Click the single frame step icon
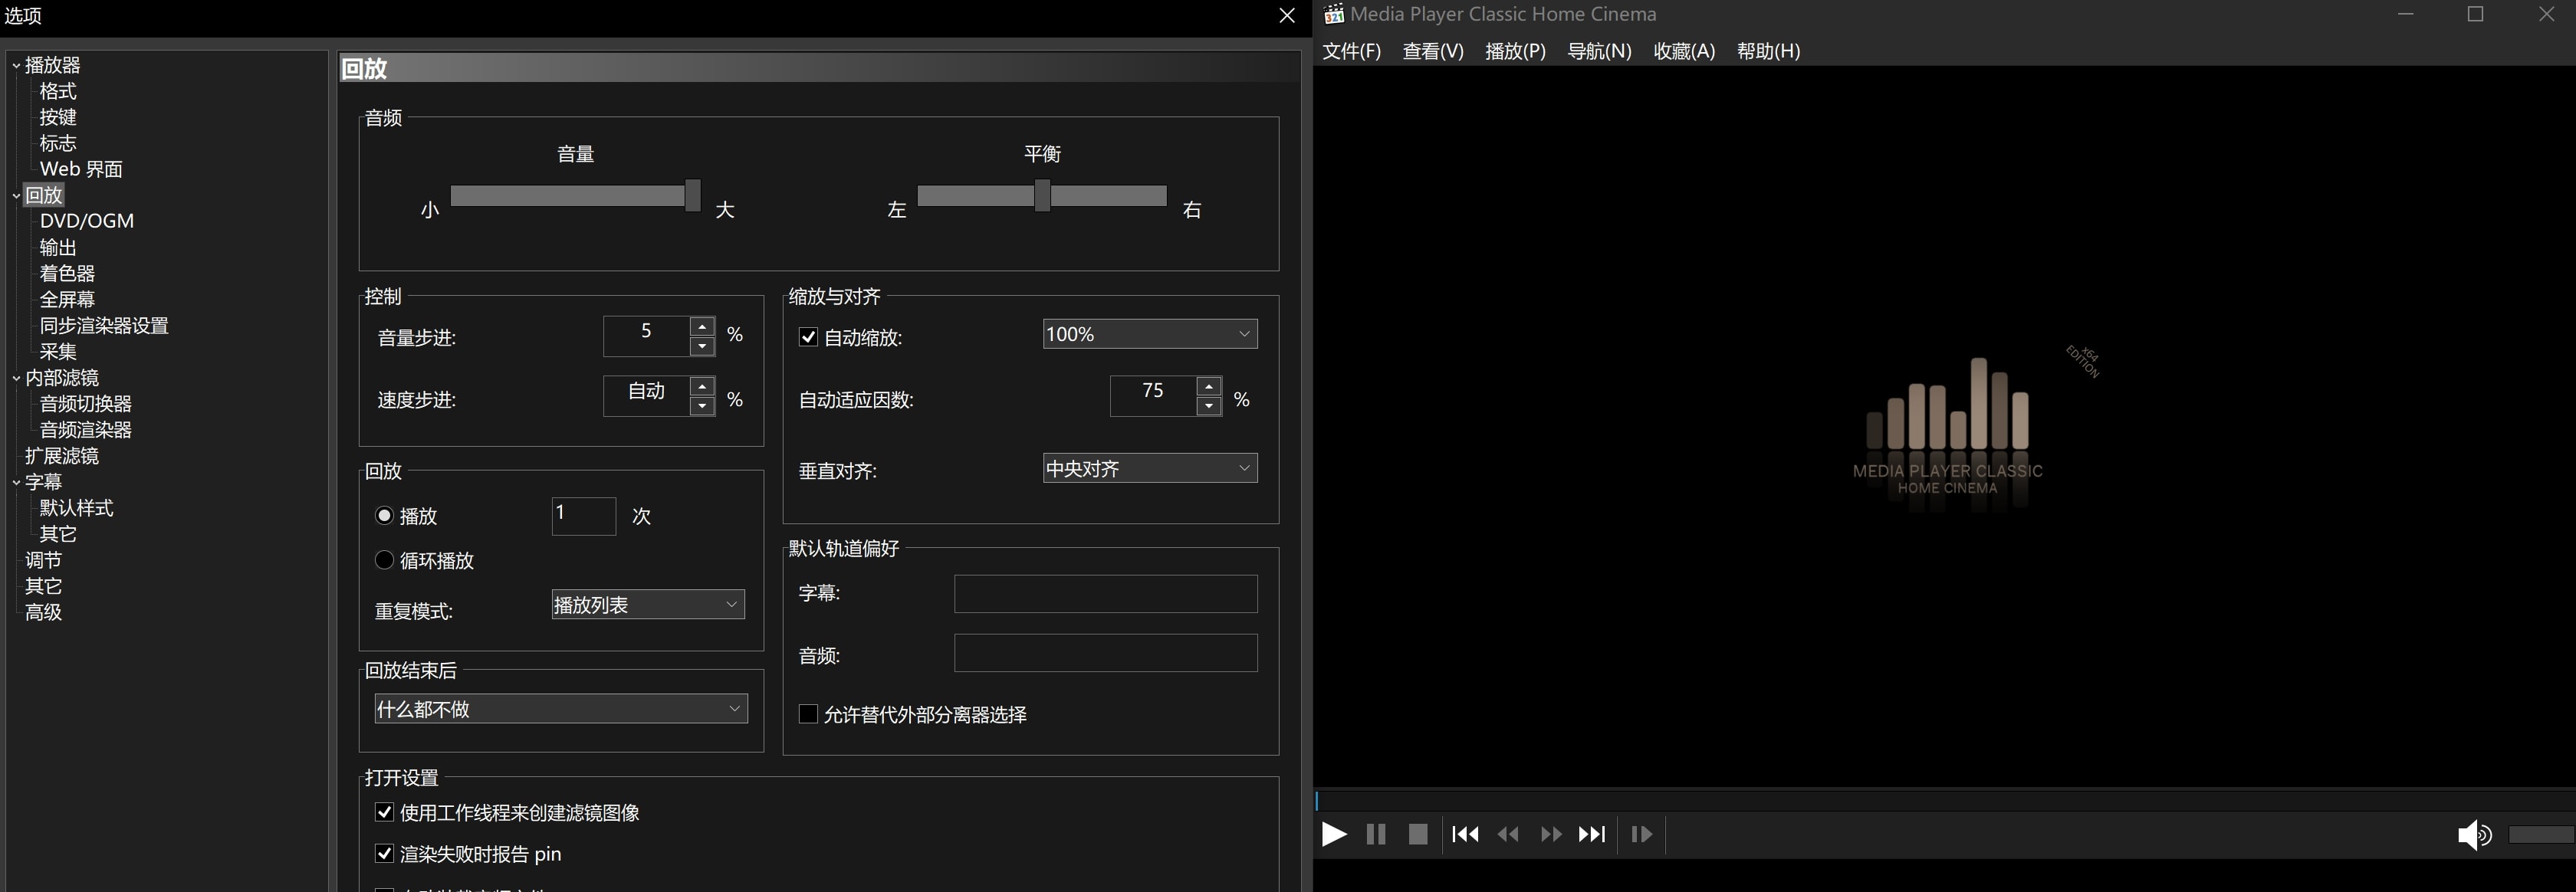This screenshot has height=892, width=2576. point(1641,834)
